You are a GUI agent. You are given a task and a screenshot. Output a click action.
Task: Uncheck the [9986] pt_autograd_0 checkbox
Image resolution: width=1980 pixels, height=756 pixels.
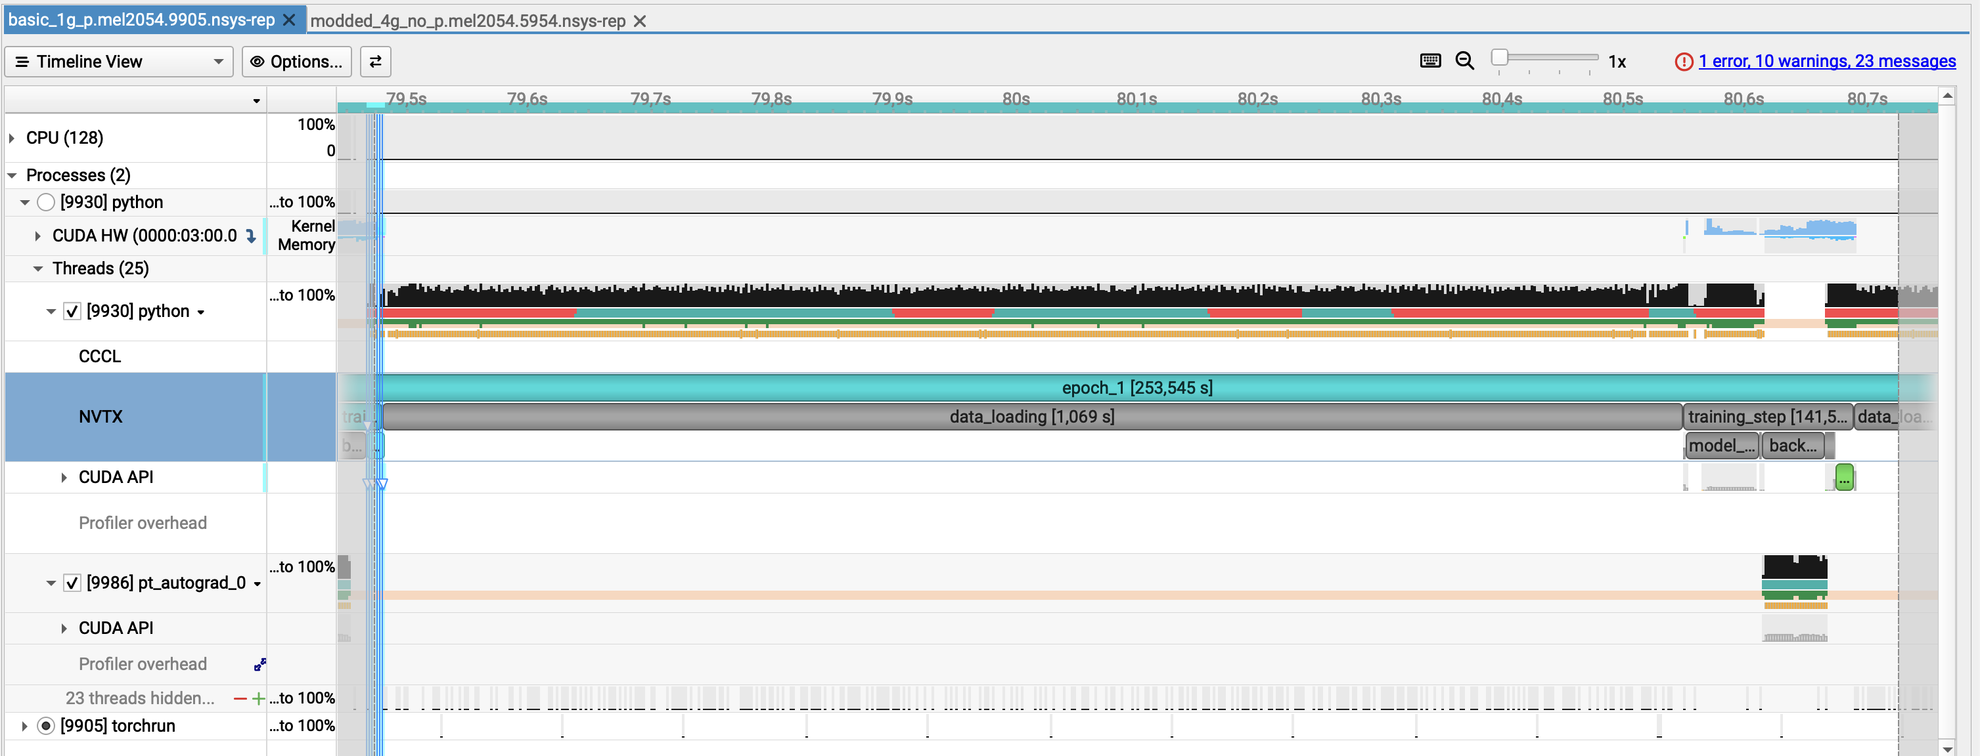click(x=72, y=583)
